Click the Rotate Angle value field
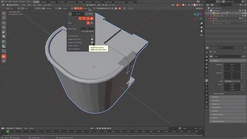 tap(87, 29)
